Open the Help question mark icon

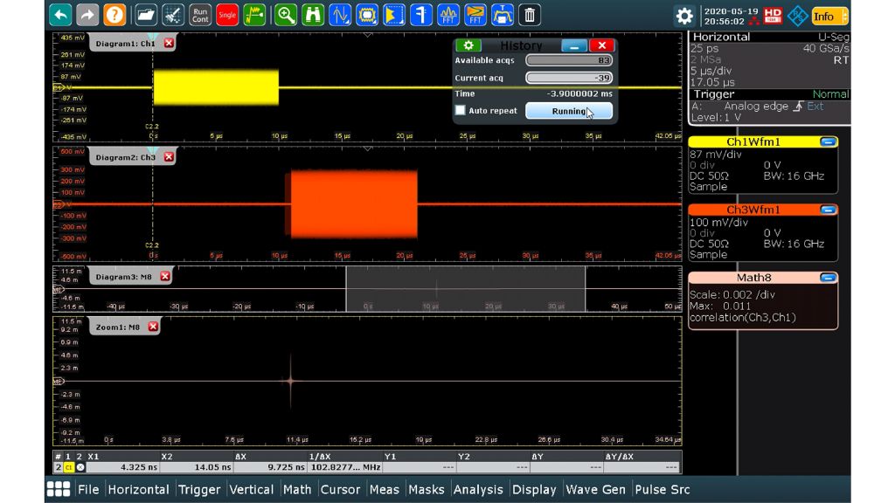[x=114, y=15]
